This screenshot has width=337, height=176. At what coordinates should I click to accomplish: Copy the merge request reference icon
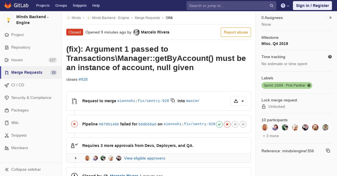(328, 151)
